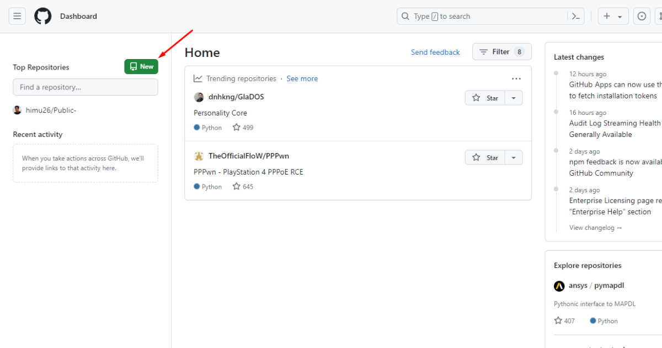Click star icon next to 407 for pymapdl
Viewport: 662px width, 348px height.
click(x=558, y=320)
